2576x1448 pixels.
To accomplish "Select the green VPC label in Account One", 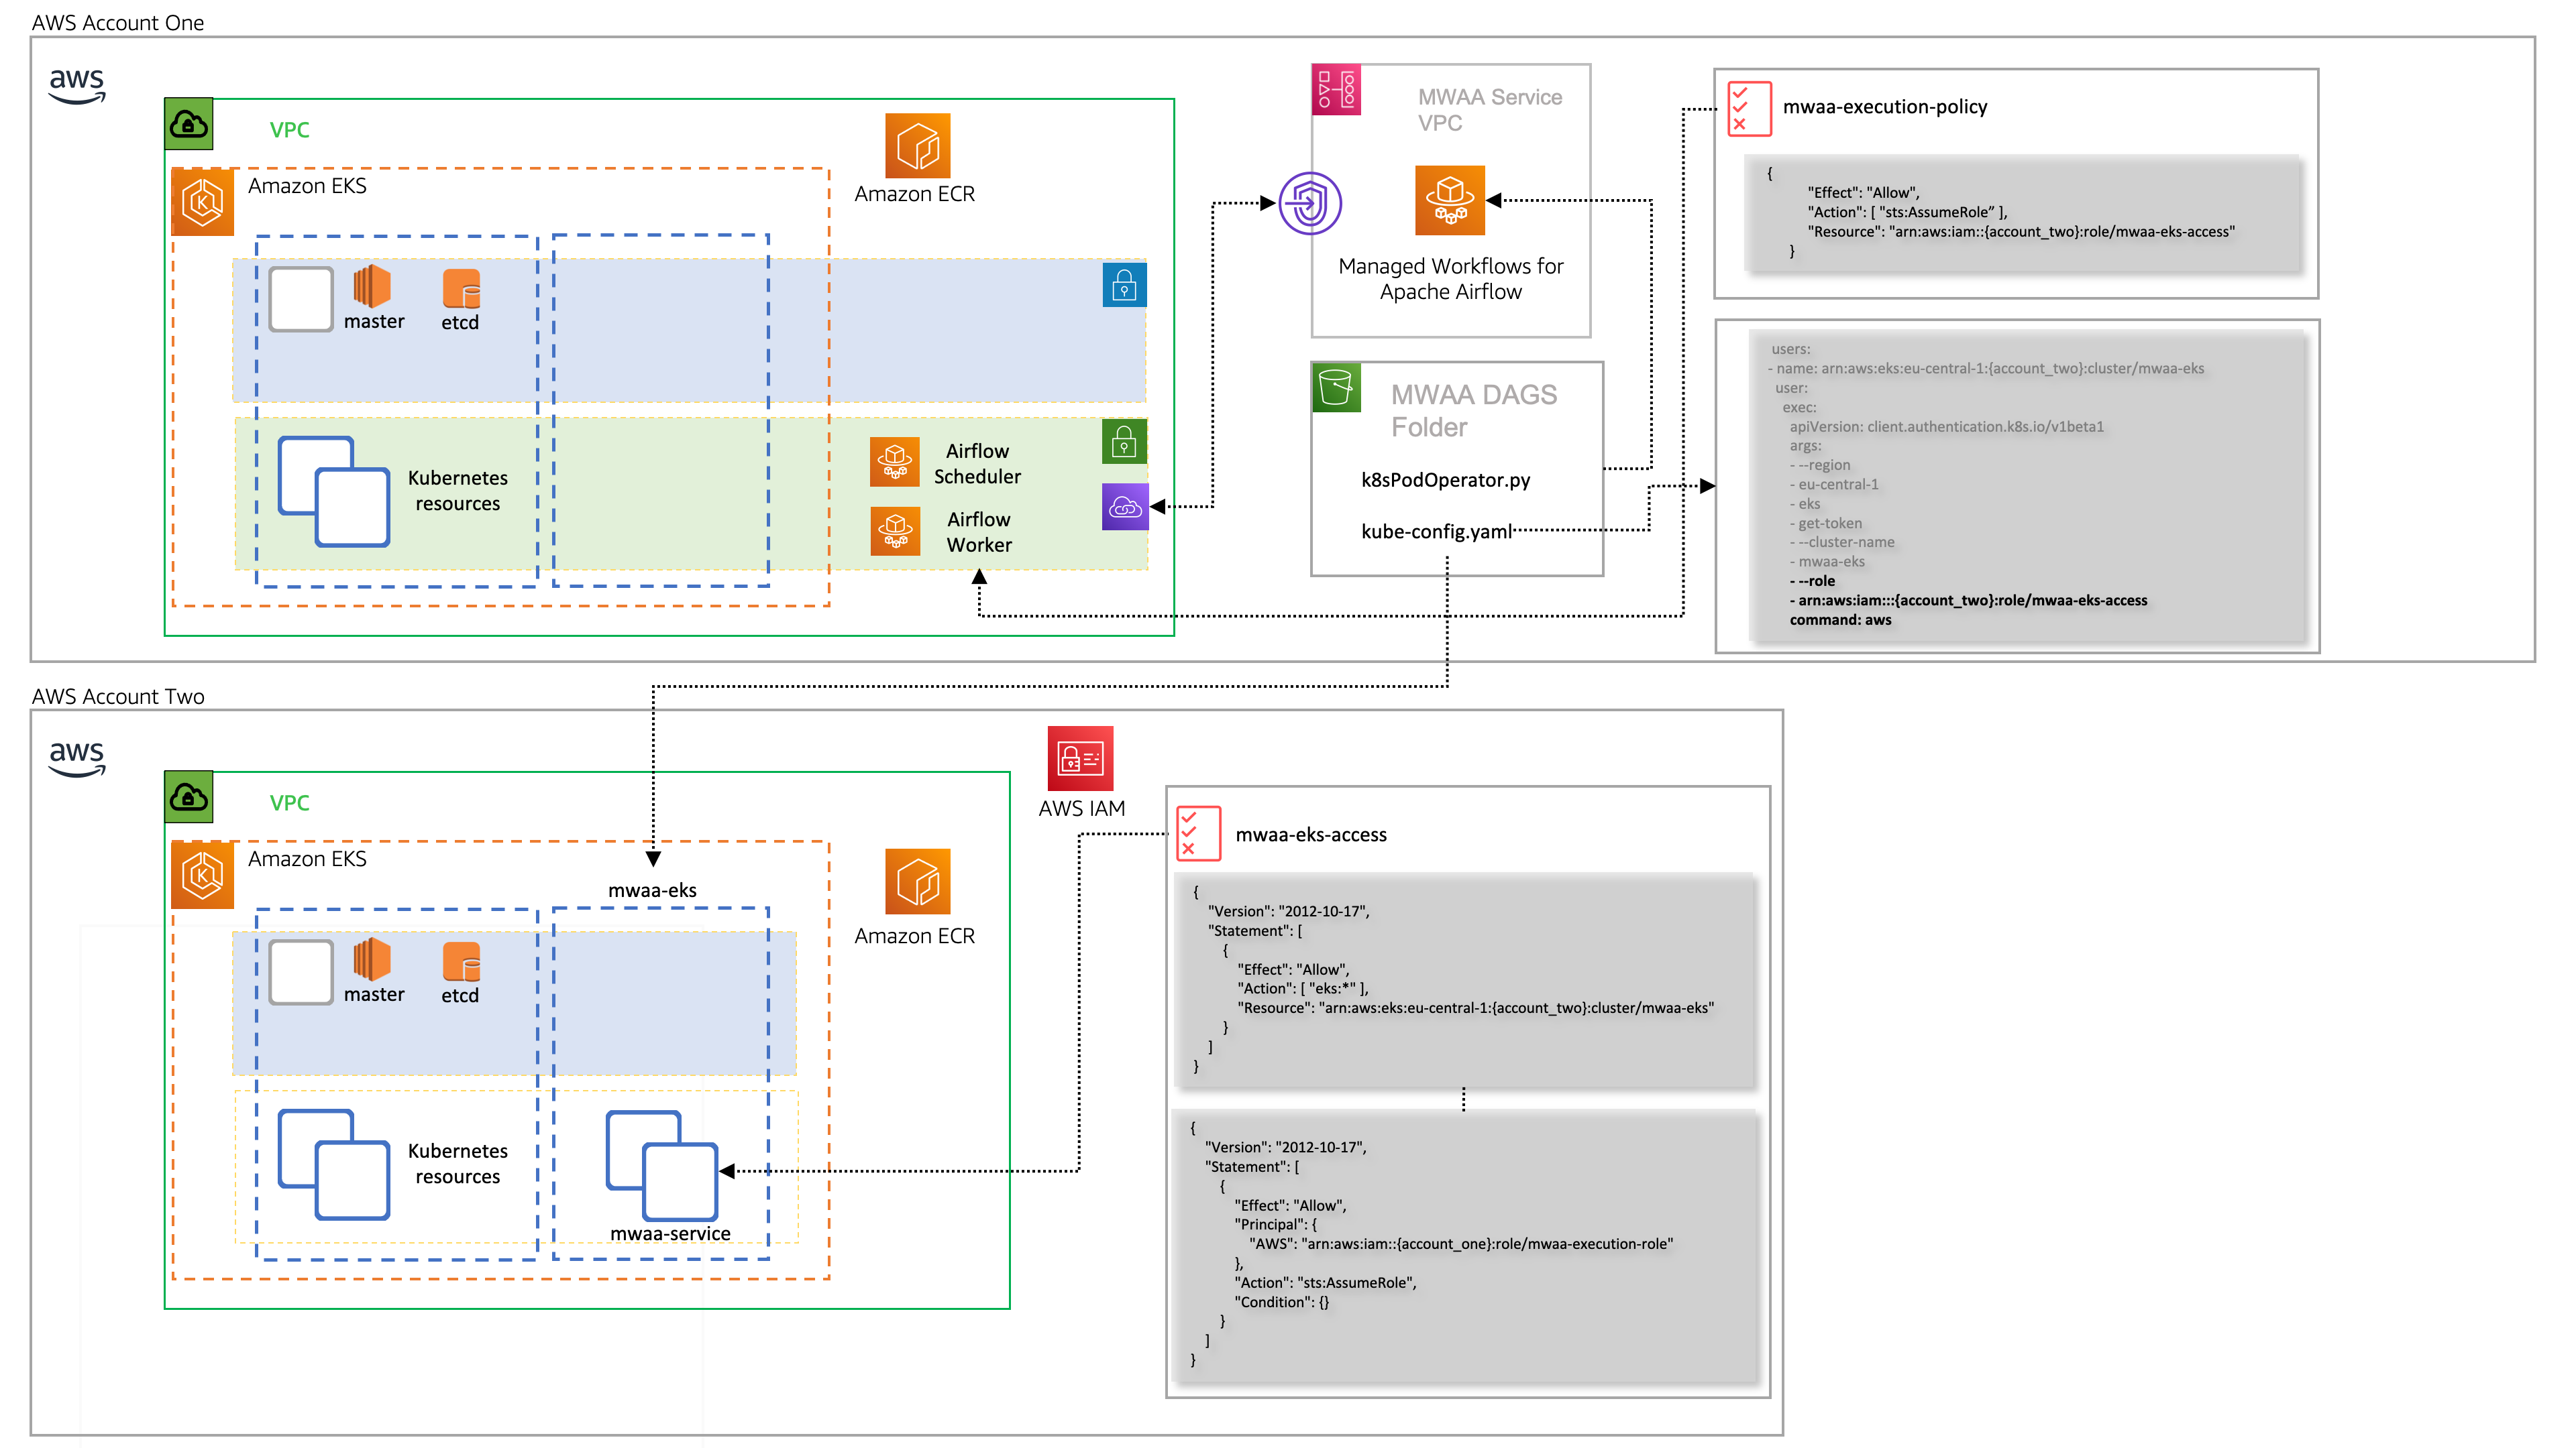I will 289,130.
